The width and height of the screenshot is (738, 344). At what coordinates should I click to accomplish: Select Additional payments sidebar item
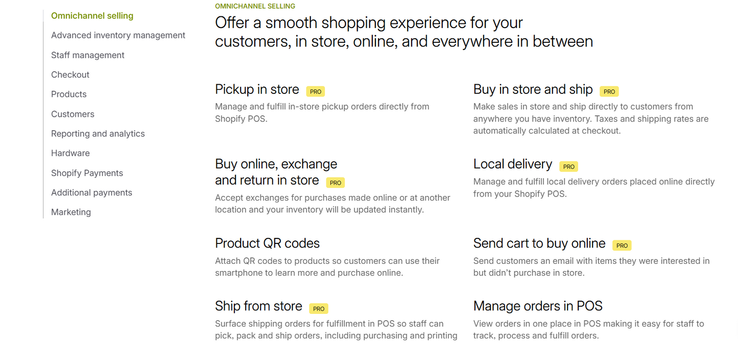coord(91,192)
